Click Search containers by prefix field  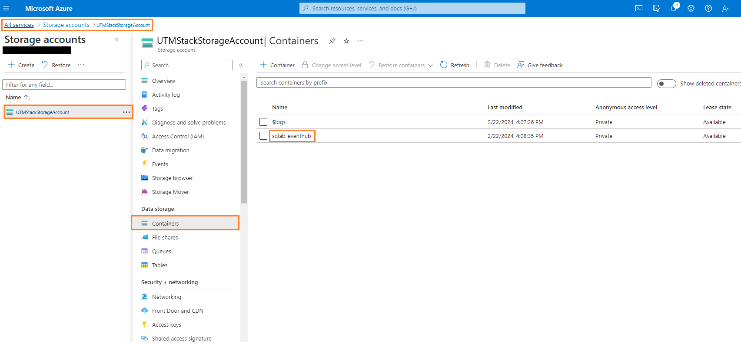click(x=454, y=82)
